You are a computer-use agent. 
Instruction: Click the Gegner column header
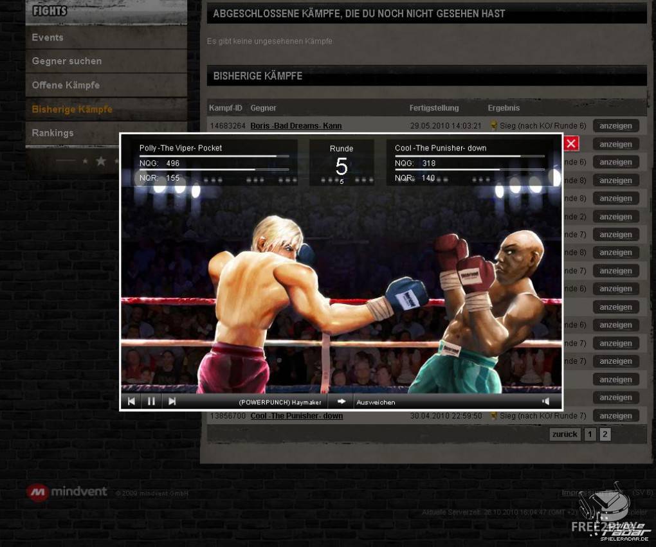(x=263, y=108)
